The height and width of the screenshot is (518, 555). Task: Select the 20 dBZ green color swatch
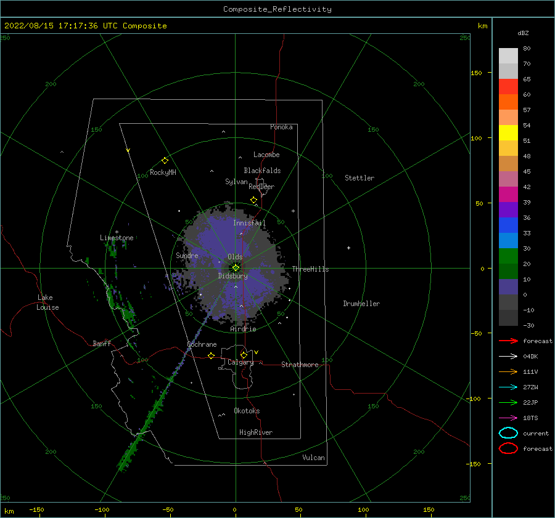click(508, 256)
